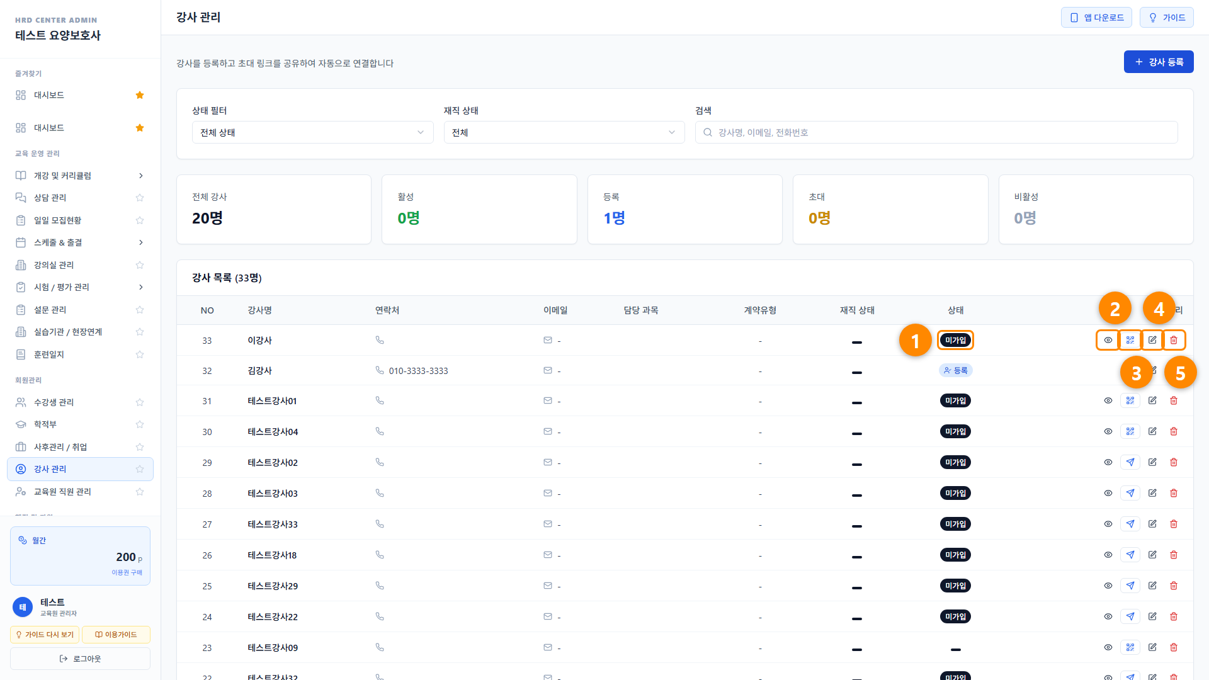Click the 이용권 구매 link
1209x680 pixels.
tap(127, 572)
